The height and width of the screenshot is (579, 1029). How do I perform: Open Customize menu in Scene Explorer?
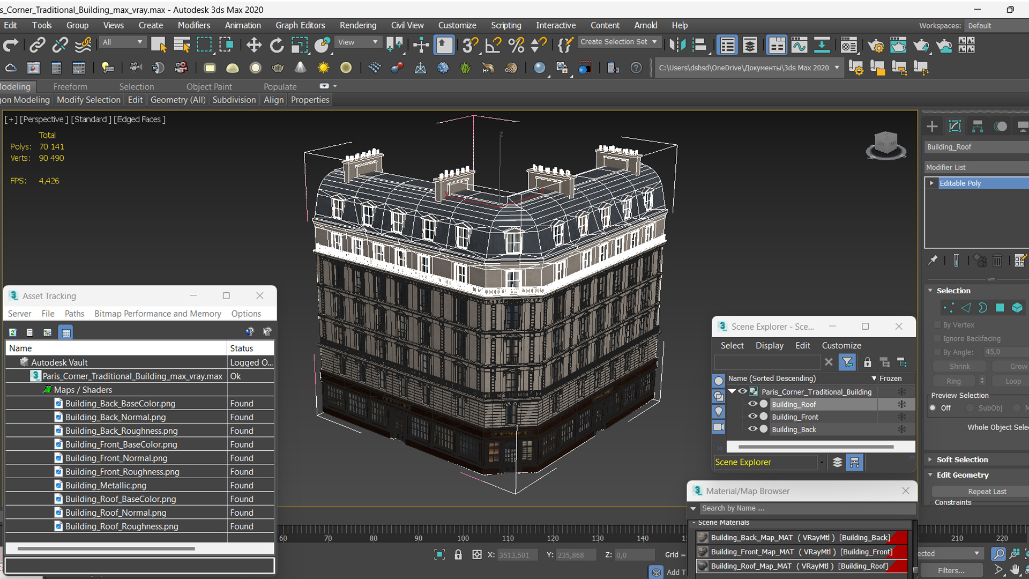tap(841, 346)
